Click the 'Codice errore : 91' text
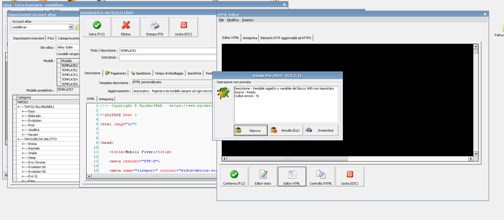 pyautogui.click(x=247, y=96)
